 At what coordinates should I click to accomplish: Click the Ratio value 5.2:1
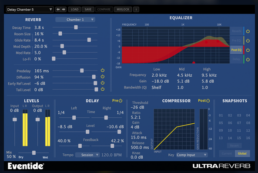coord(136,117)
